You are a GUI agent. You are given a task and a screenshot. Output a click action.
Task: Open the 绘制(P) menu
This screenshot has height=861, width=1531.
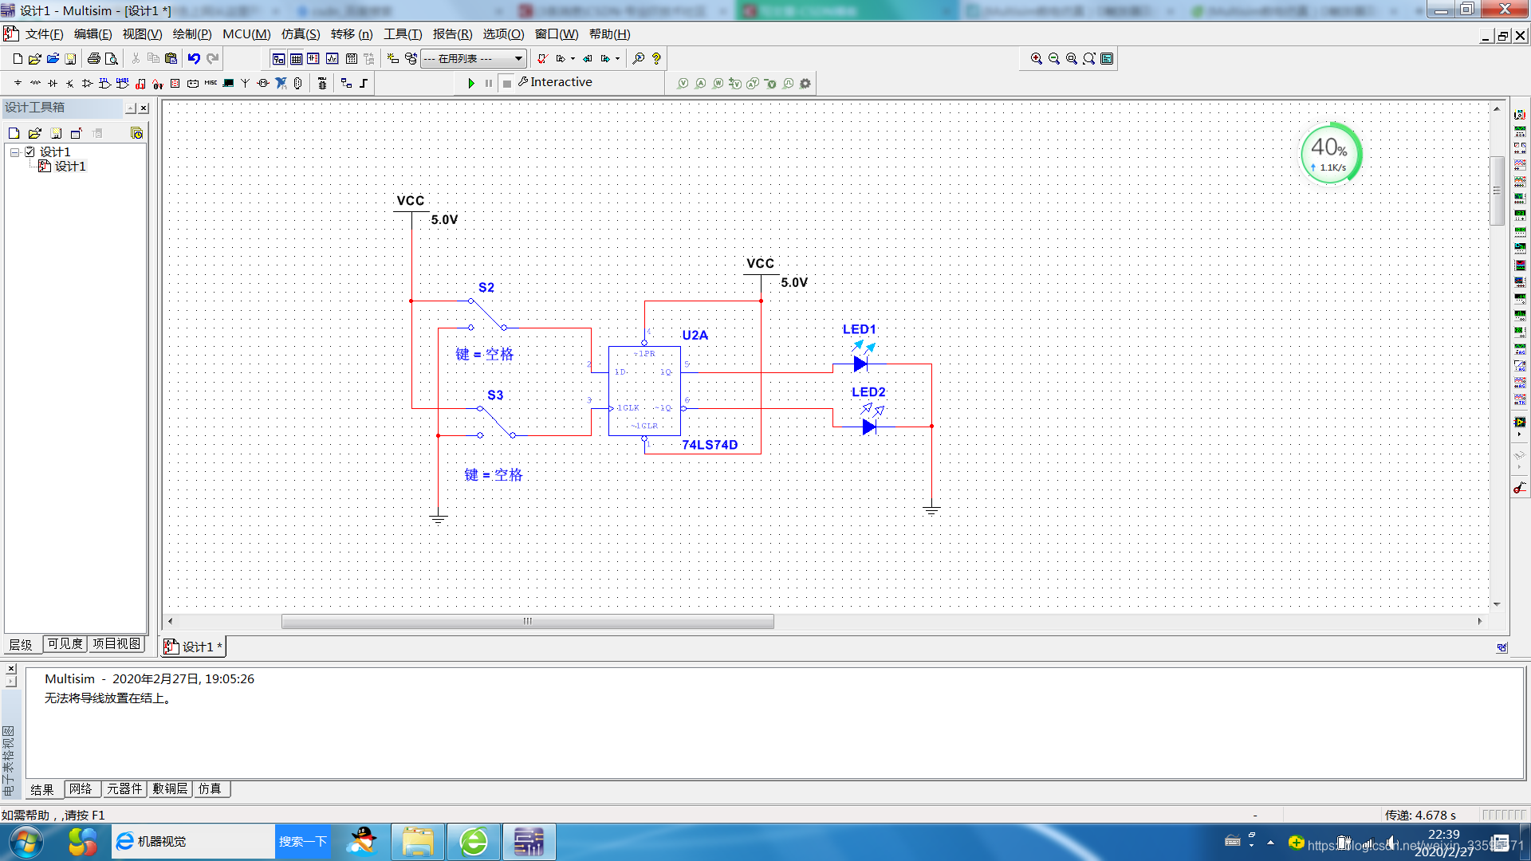click(192, 34)
